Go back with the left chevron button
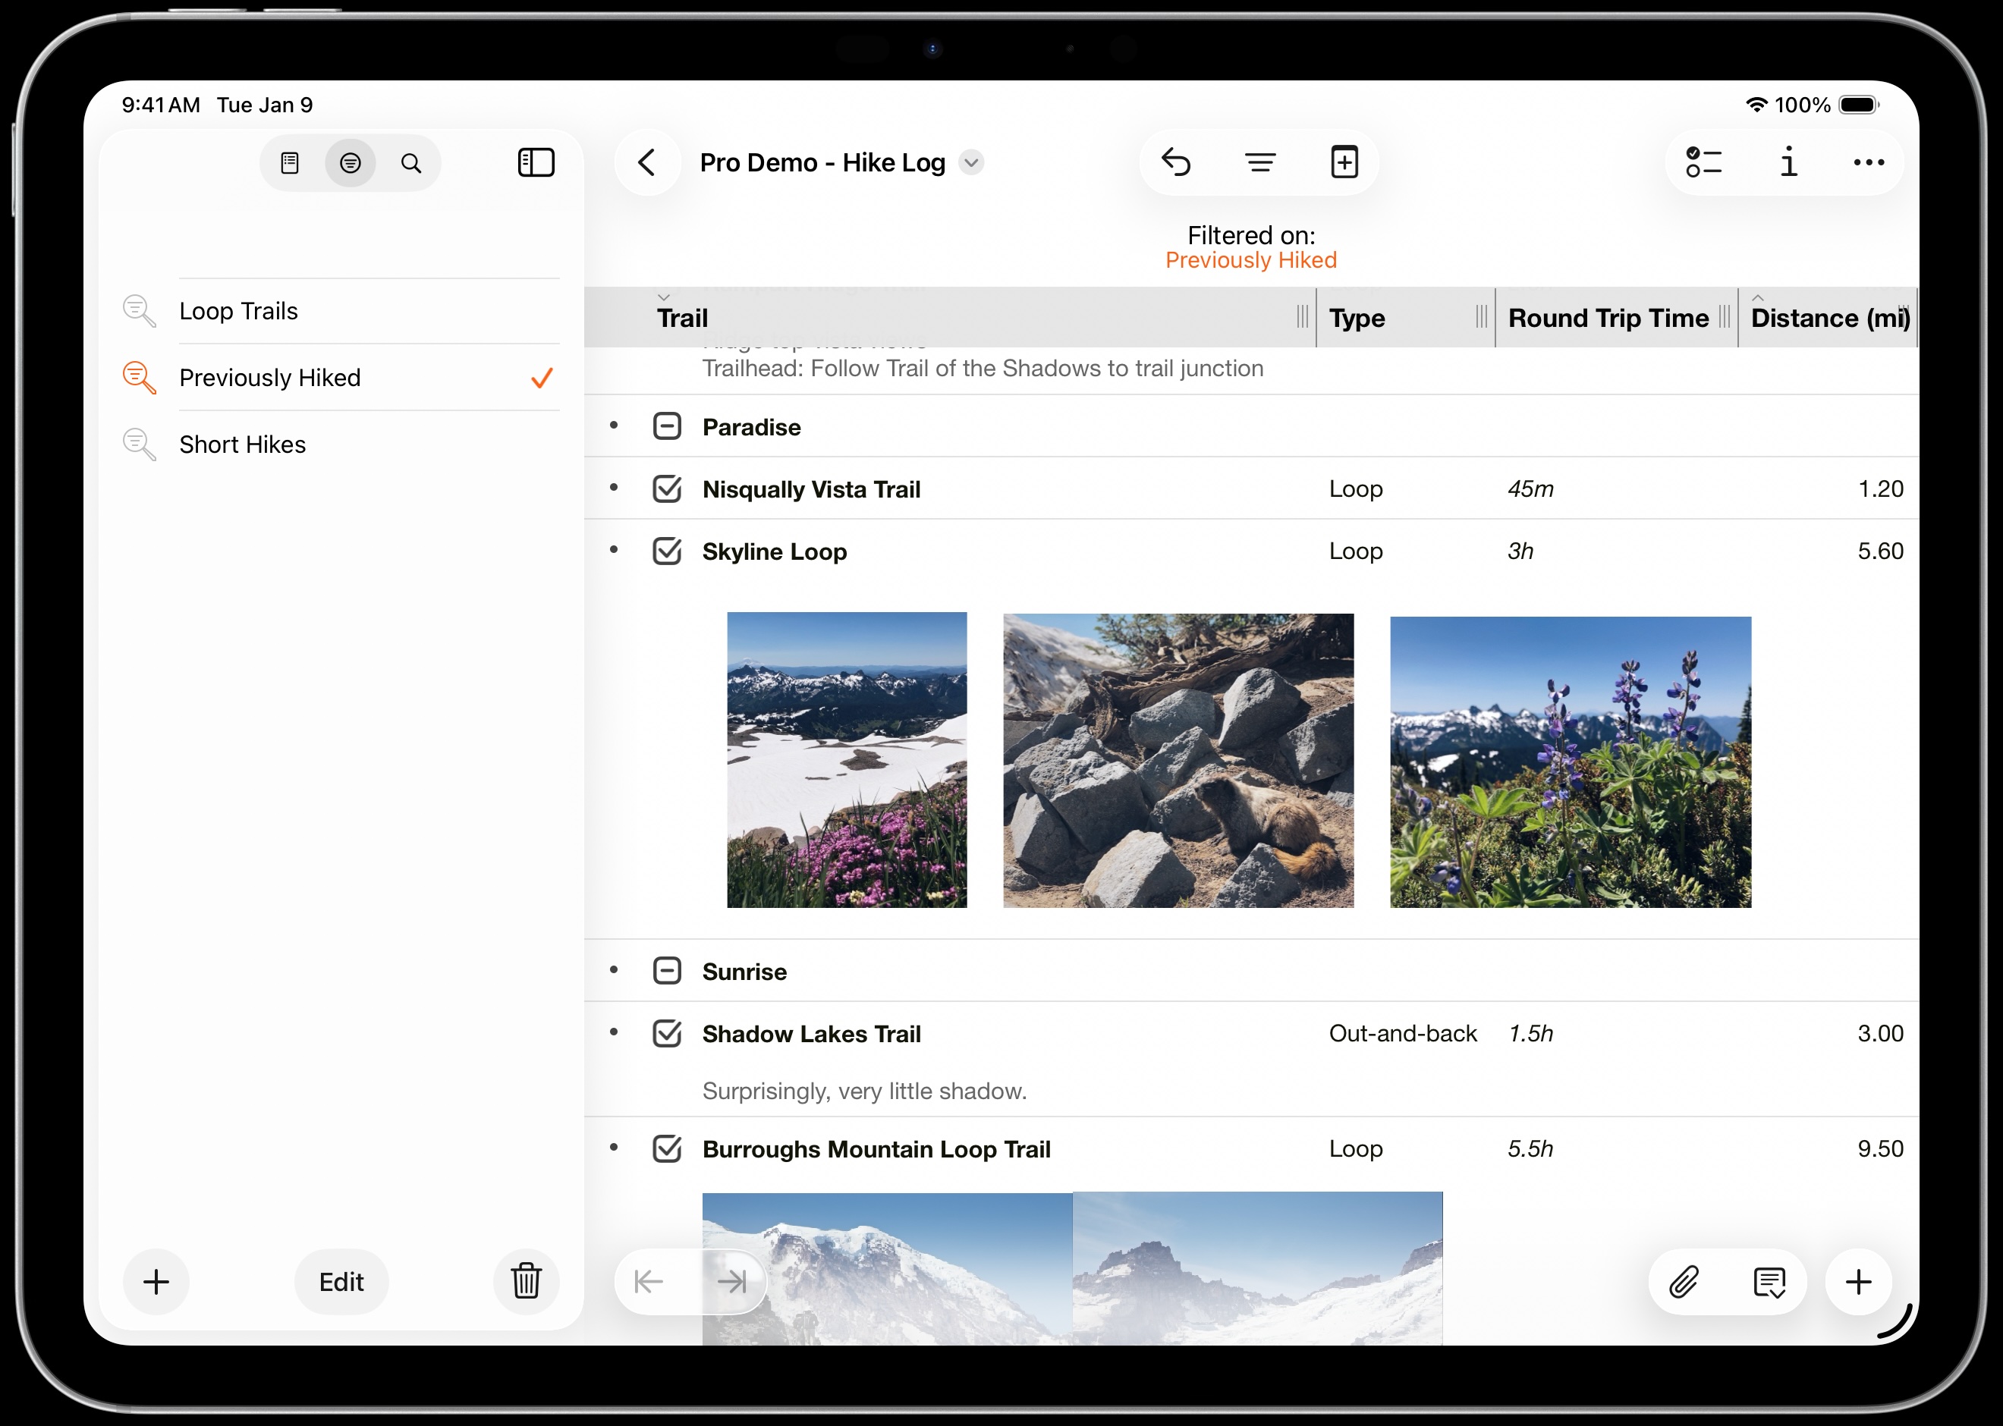Viewport: 2003px width, 1426px height. point(647,162)
